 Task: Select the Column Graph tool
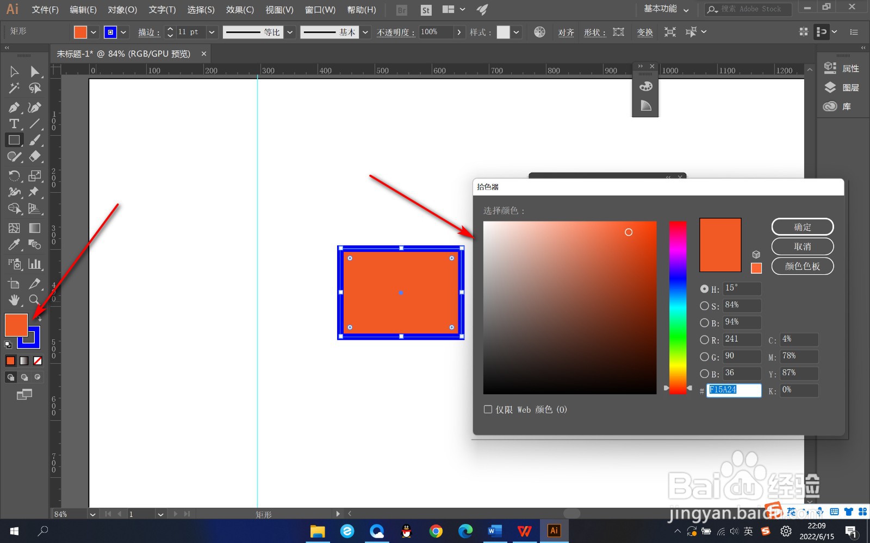click(x=35, y=264)
